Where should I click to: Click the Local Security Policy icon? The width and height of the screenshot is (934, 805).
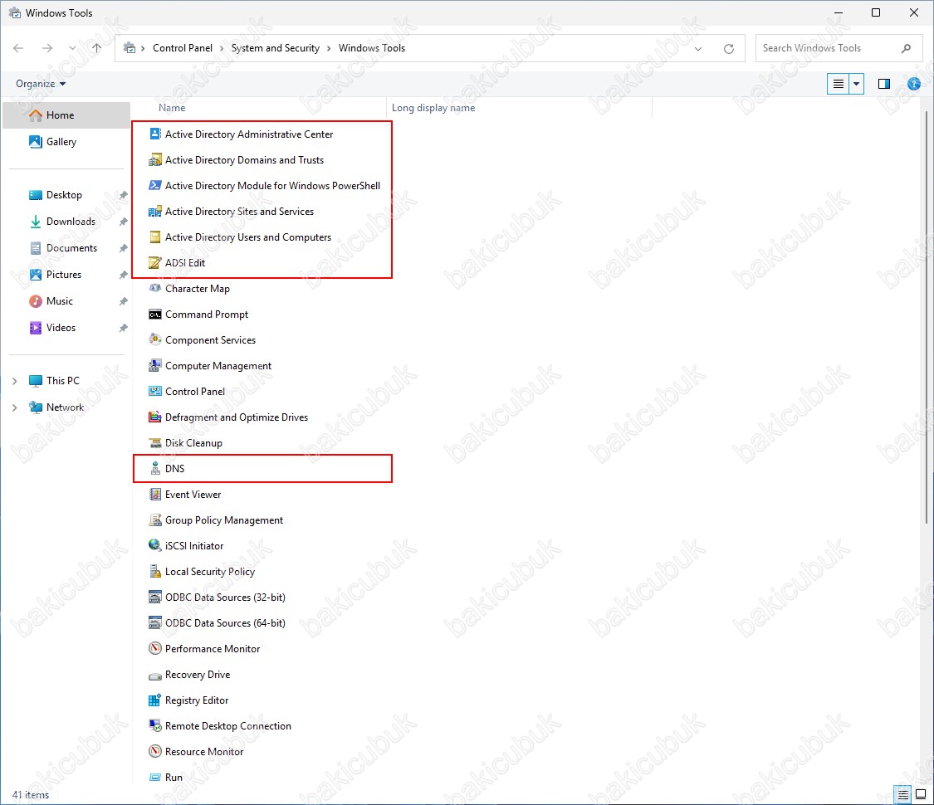click(155, 572)
